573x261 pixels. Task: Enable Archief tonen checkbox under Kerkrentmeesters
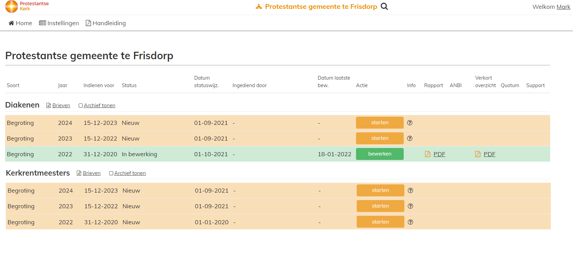point(111,173)
